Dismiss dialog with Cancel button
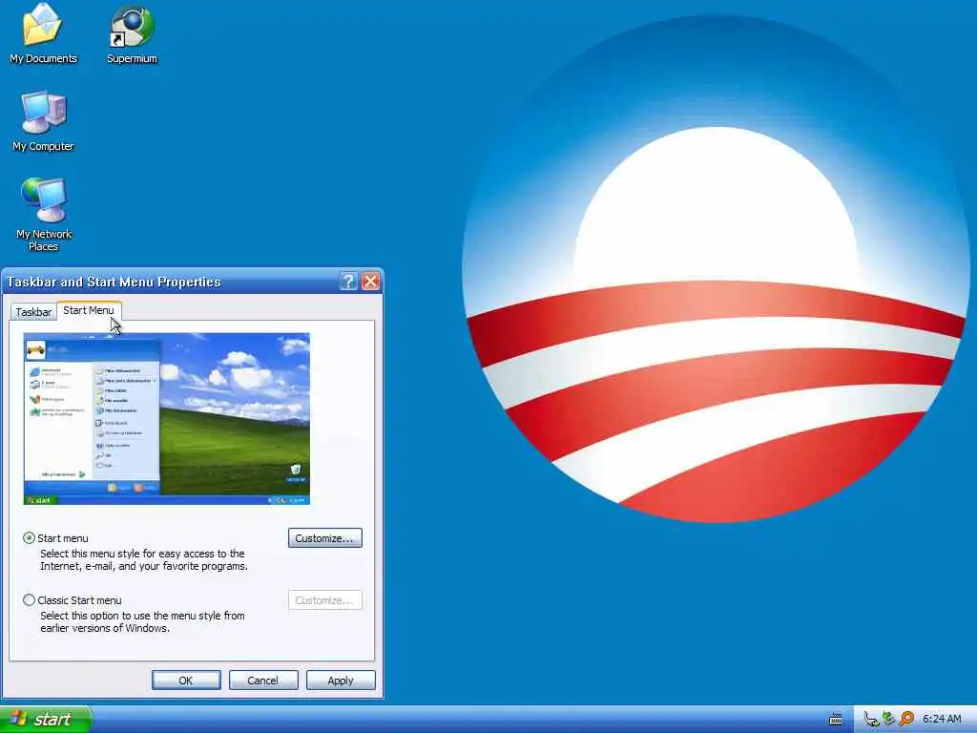 (263, 680)
